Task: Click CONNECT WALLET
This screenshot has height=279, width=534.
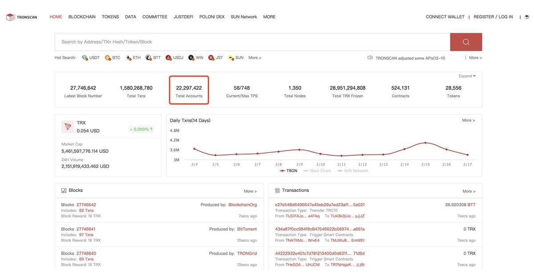Action: (x=445, y=17)
